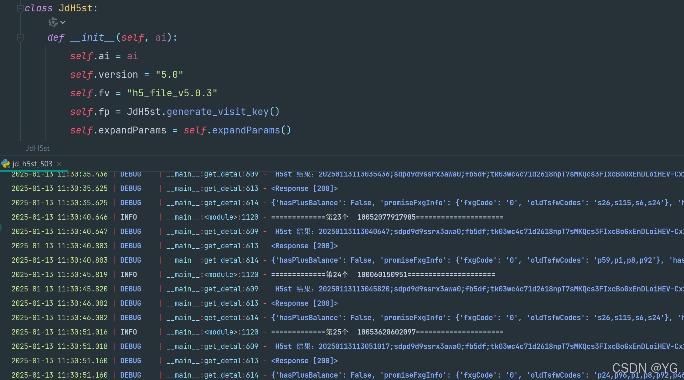Image resolution: width=684 pixels, height=380 pixels.
Task: Close the jd_h5st_503 run tab
Action: point(59,164)
